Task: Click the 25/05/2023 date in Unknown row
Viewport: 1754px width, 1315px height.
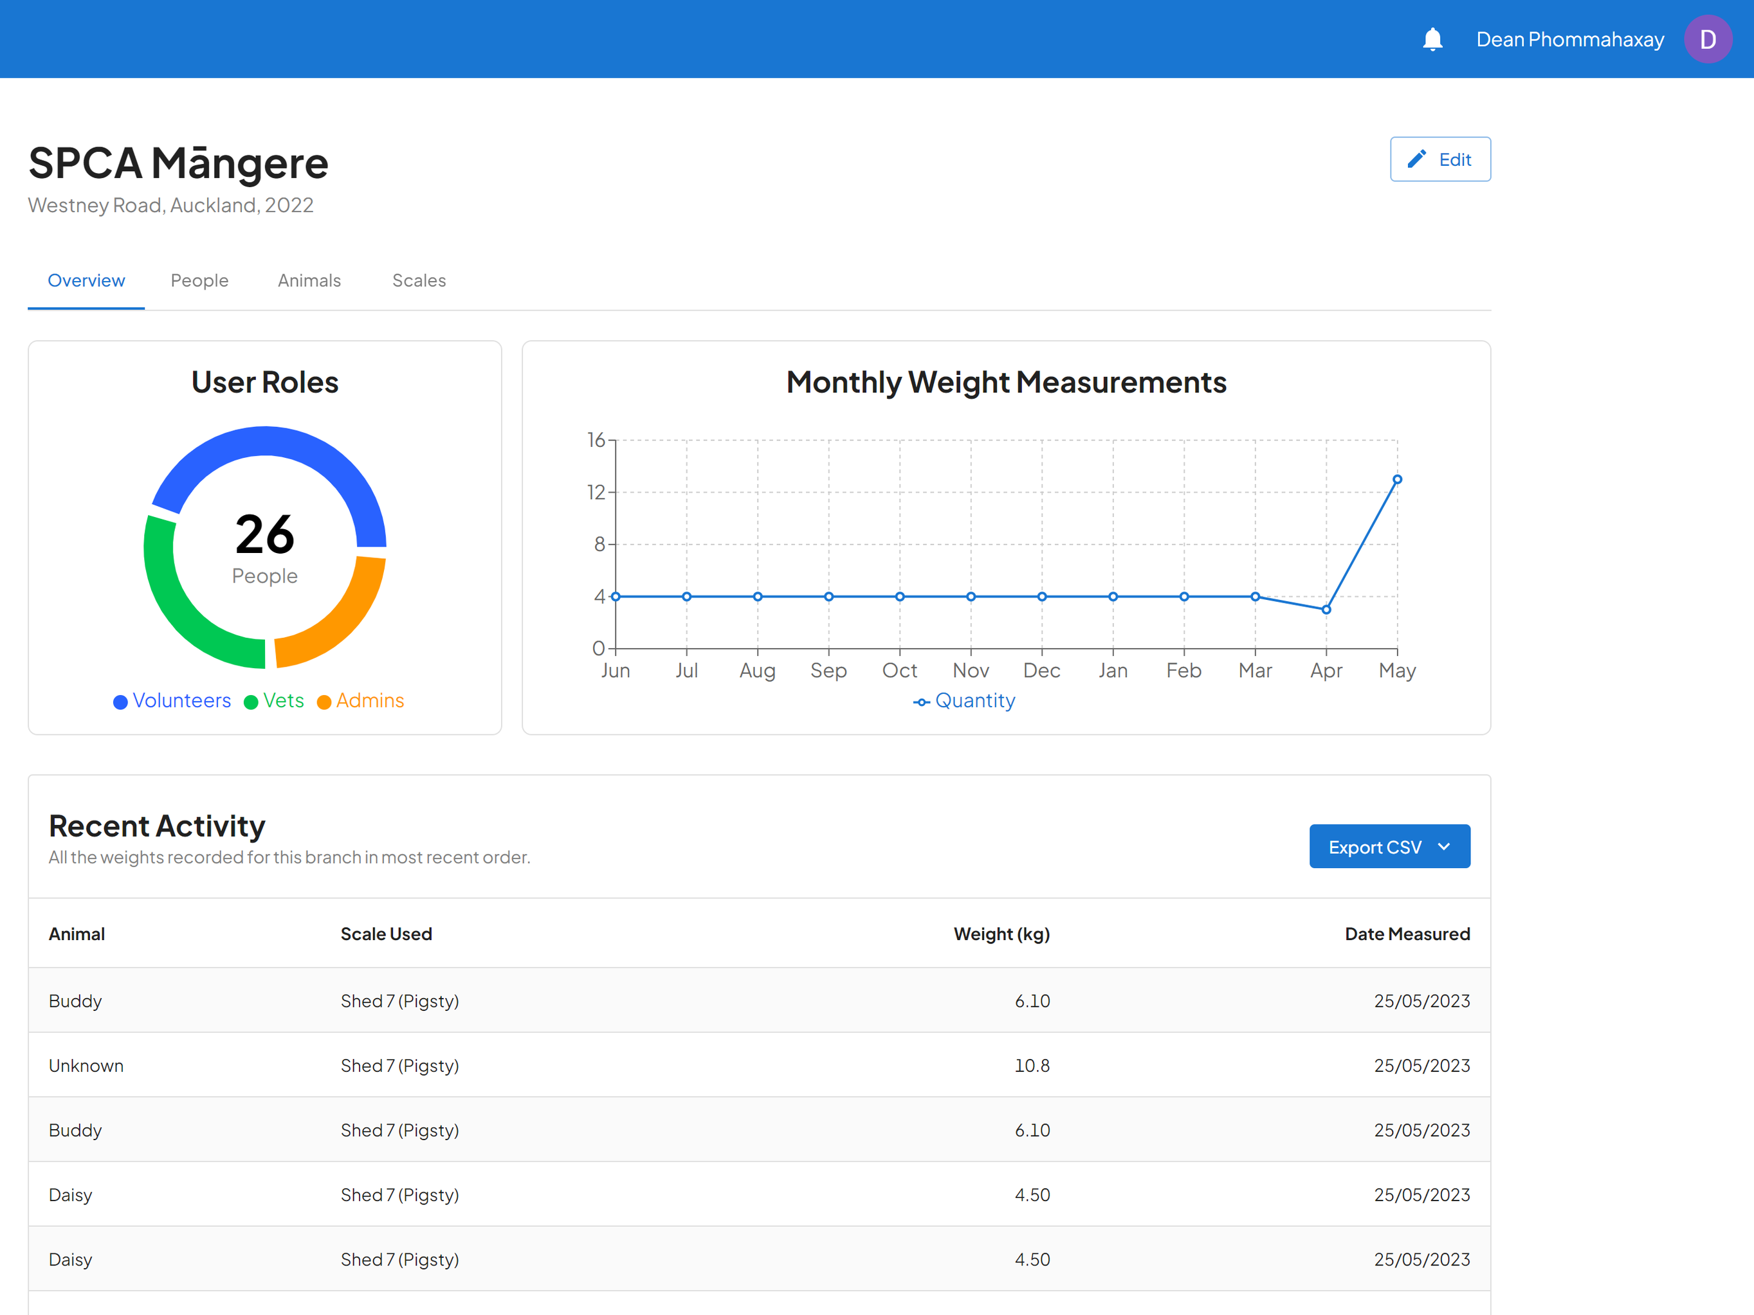Action: point(1421,1066)
